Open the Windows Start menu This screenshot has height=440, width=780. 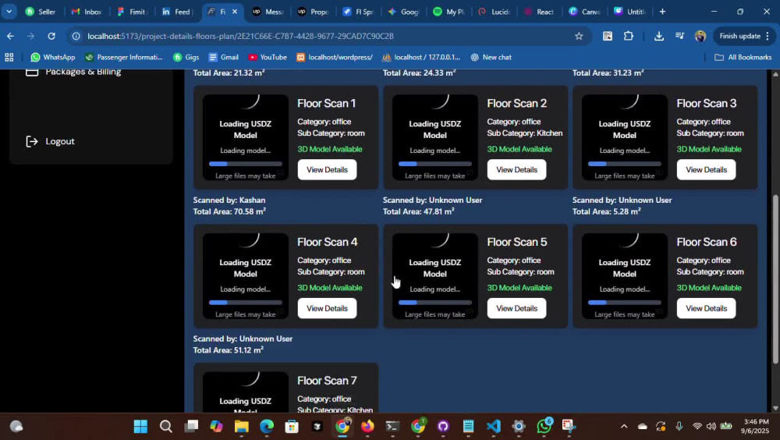pos(140,427)
